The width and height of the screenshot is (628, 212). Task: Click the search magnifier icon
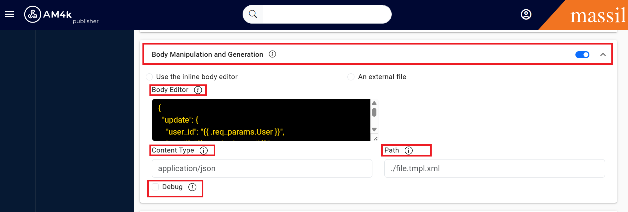point(253,14)
